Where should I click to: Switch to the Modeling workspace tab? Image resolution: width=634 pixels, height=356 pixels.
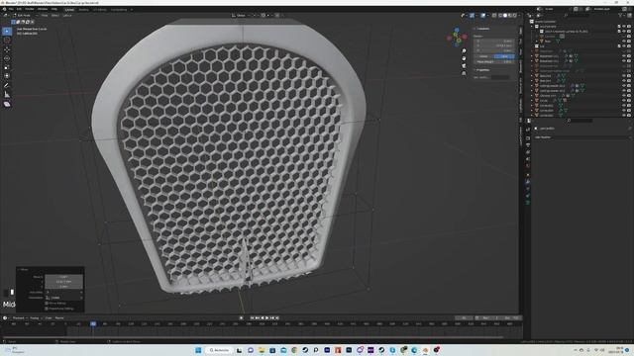(x=83, y=9)
